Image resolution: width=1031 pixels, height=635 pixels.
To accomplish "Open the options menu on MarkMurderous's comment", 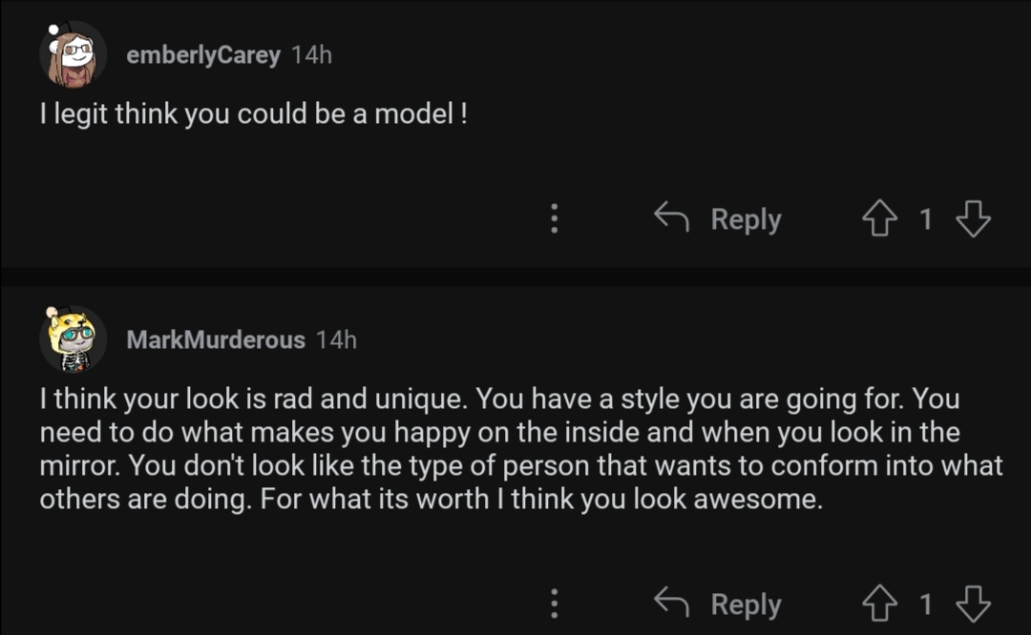I will 554,604.
